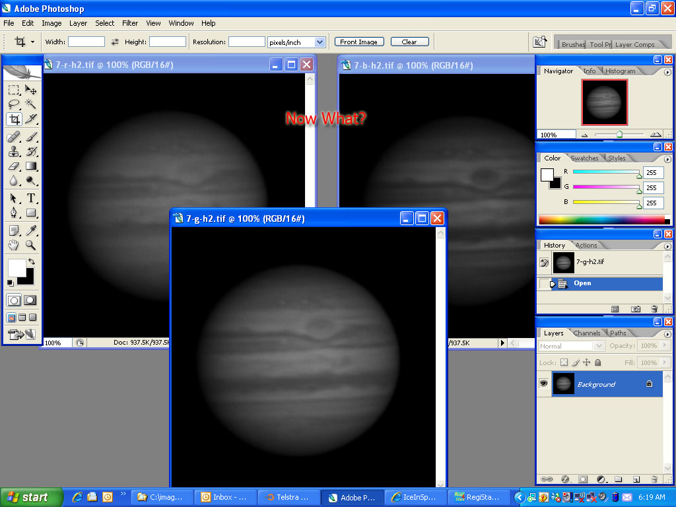The height and width of the screenshot is (507, 676).
Task: Switch to the RegiStax taskbar button
Action: (x=478, y=497)
